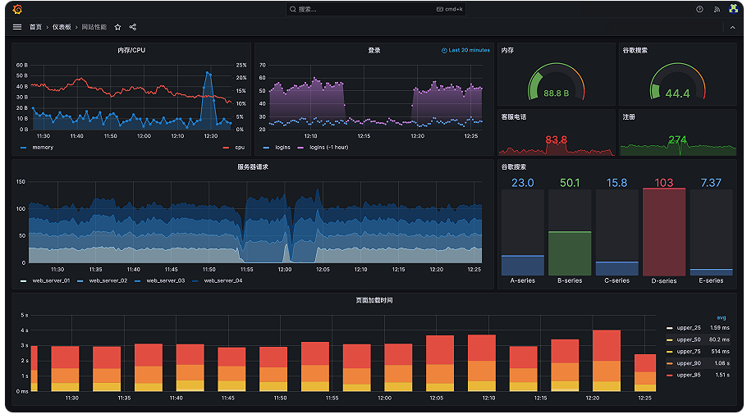747x419 pixels.
Task: Toggle the cpu series in legend
Action: point(239,148)
